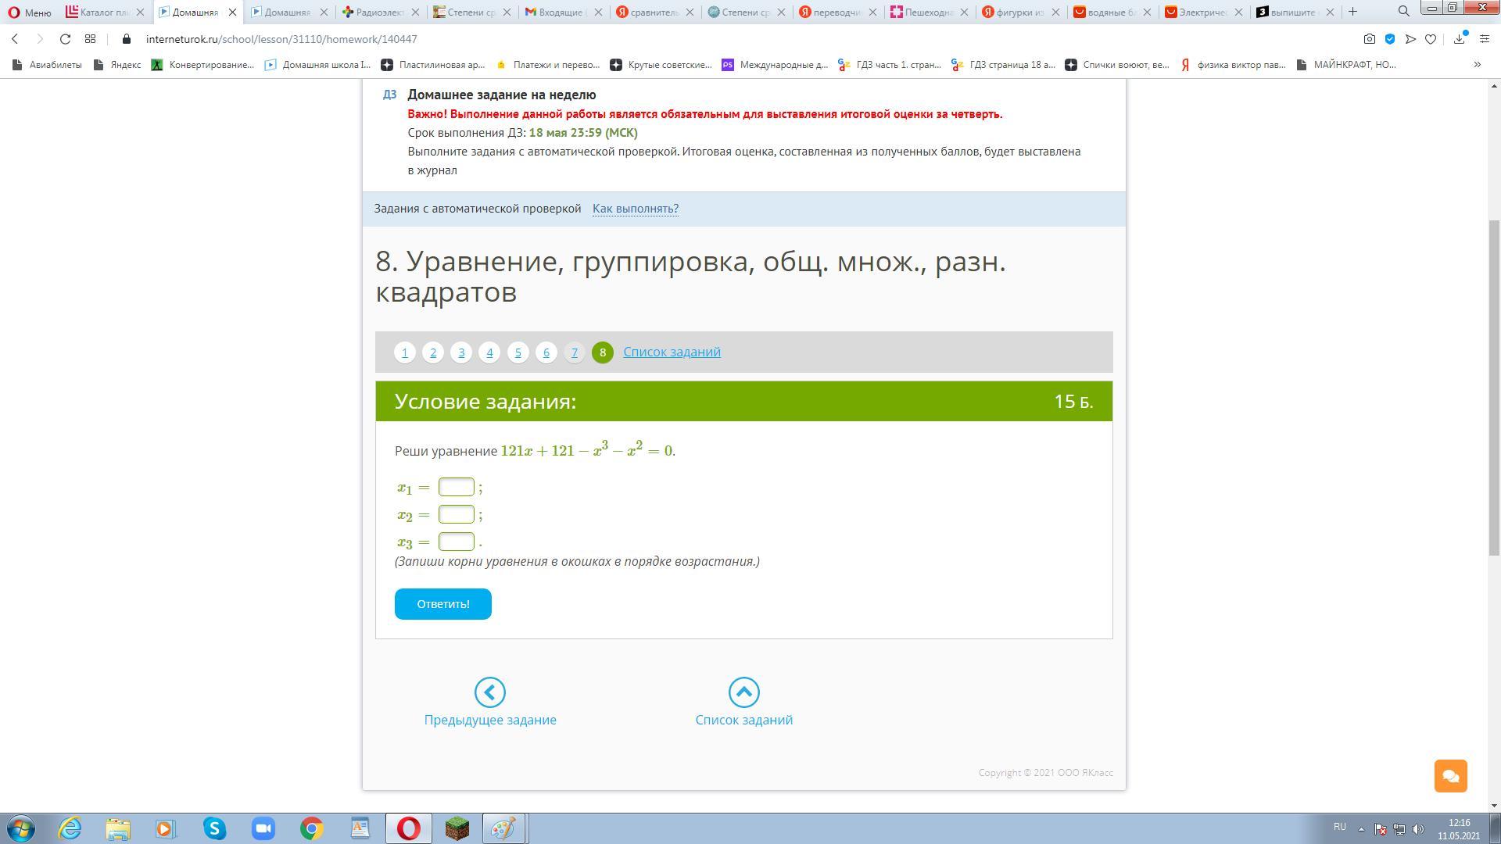The image size is (1501, 844).
Task: Click the browser reload page icon
Action: click(65, 39)
